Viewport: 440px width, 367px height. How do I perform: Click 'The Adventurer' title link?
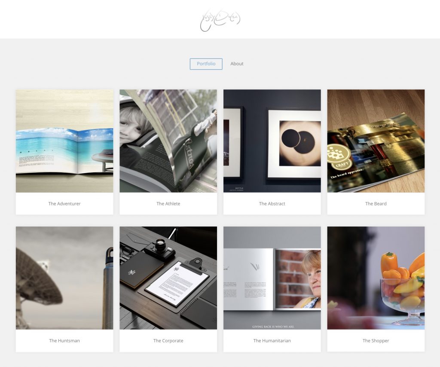coord(64,204)
